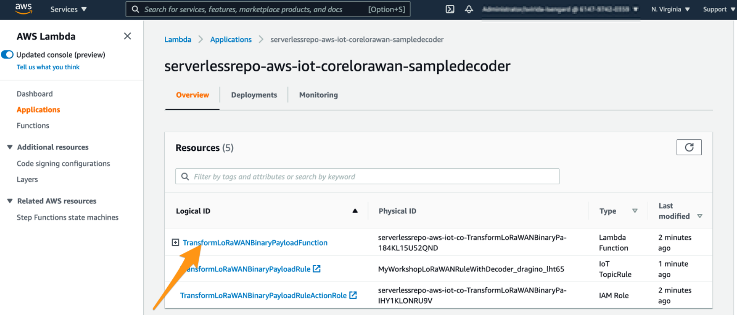Open the TransformLoRaWANBinaryPayloadFunction link
The height and width of the screenshot is (315, 737).
pyautogui.click(x=255, y=243)
